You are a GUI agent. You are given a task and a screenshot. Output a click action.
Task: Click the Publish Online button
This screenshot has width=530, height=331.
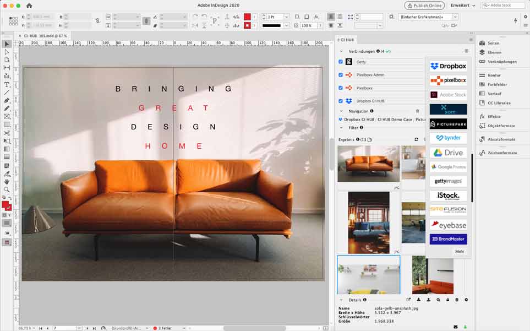pyautogui.click(x=424, y=6)
